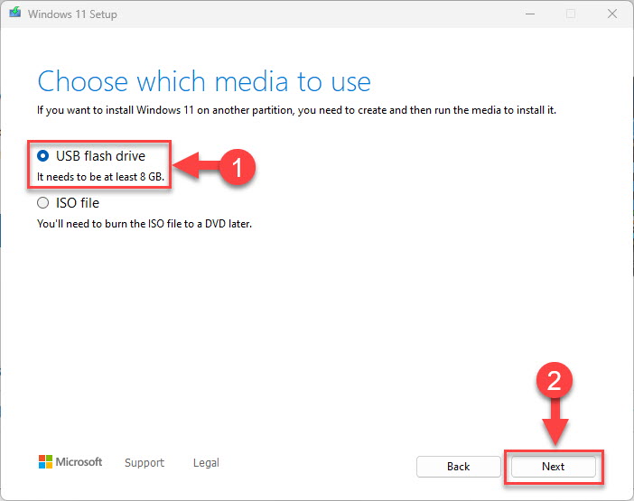The height and width of the screenshot is (501, 634).
Task: Click the 'Windows 11 Setup' title text
Action: click(x=72, y=14)
